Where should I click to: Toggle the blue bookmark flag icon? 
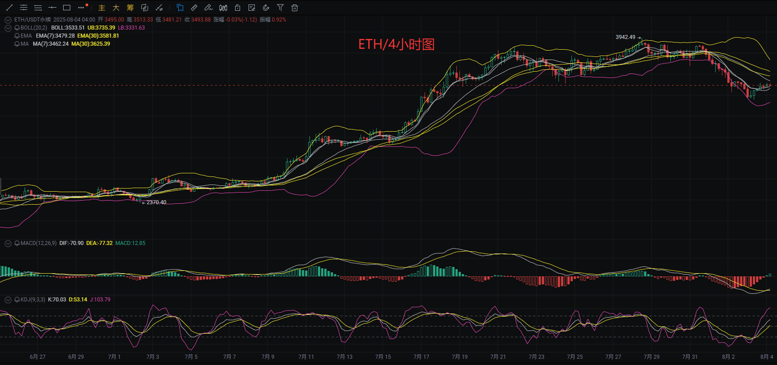tap(180, 8)
